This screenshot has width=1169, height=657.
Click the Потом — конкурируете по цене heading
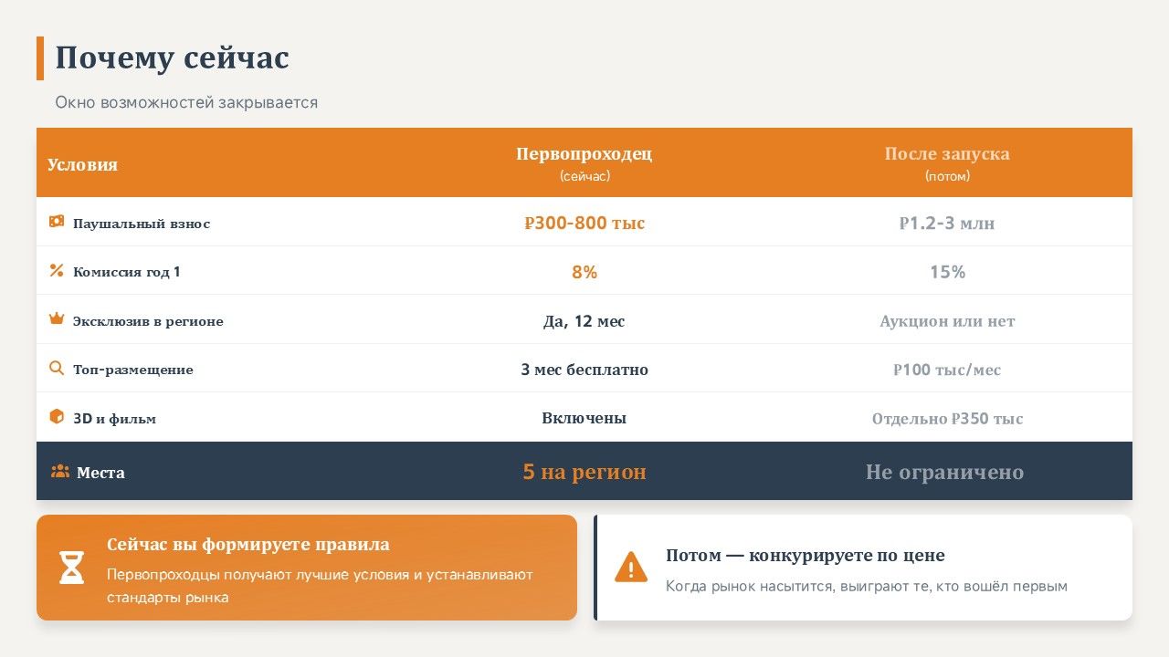point(806,556)
